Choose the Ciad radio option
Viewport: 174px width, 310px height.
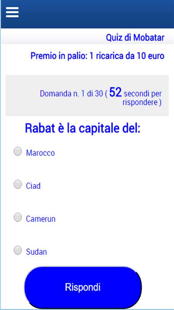click(18, 184)
